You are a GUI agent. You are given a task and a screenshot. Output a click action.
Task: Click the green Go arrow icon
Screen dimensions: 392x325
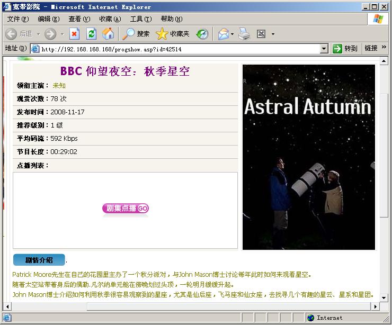tap(337, 49)
